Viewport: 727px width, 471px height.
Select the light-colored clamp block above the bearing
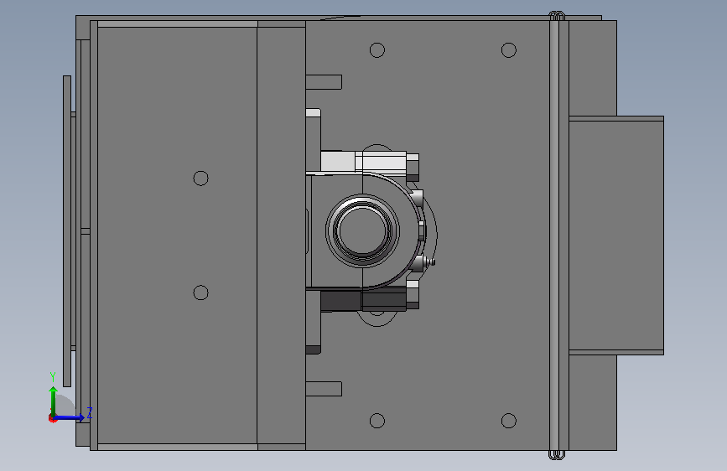(364, 161)
